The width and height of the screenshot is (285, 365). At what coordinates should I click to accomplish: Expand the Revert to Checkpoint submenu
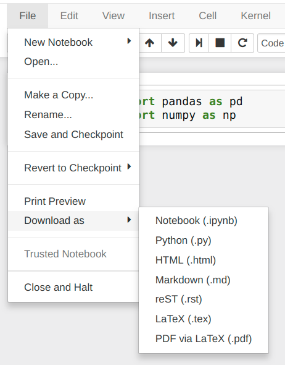74,168
